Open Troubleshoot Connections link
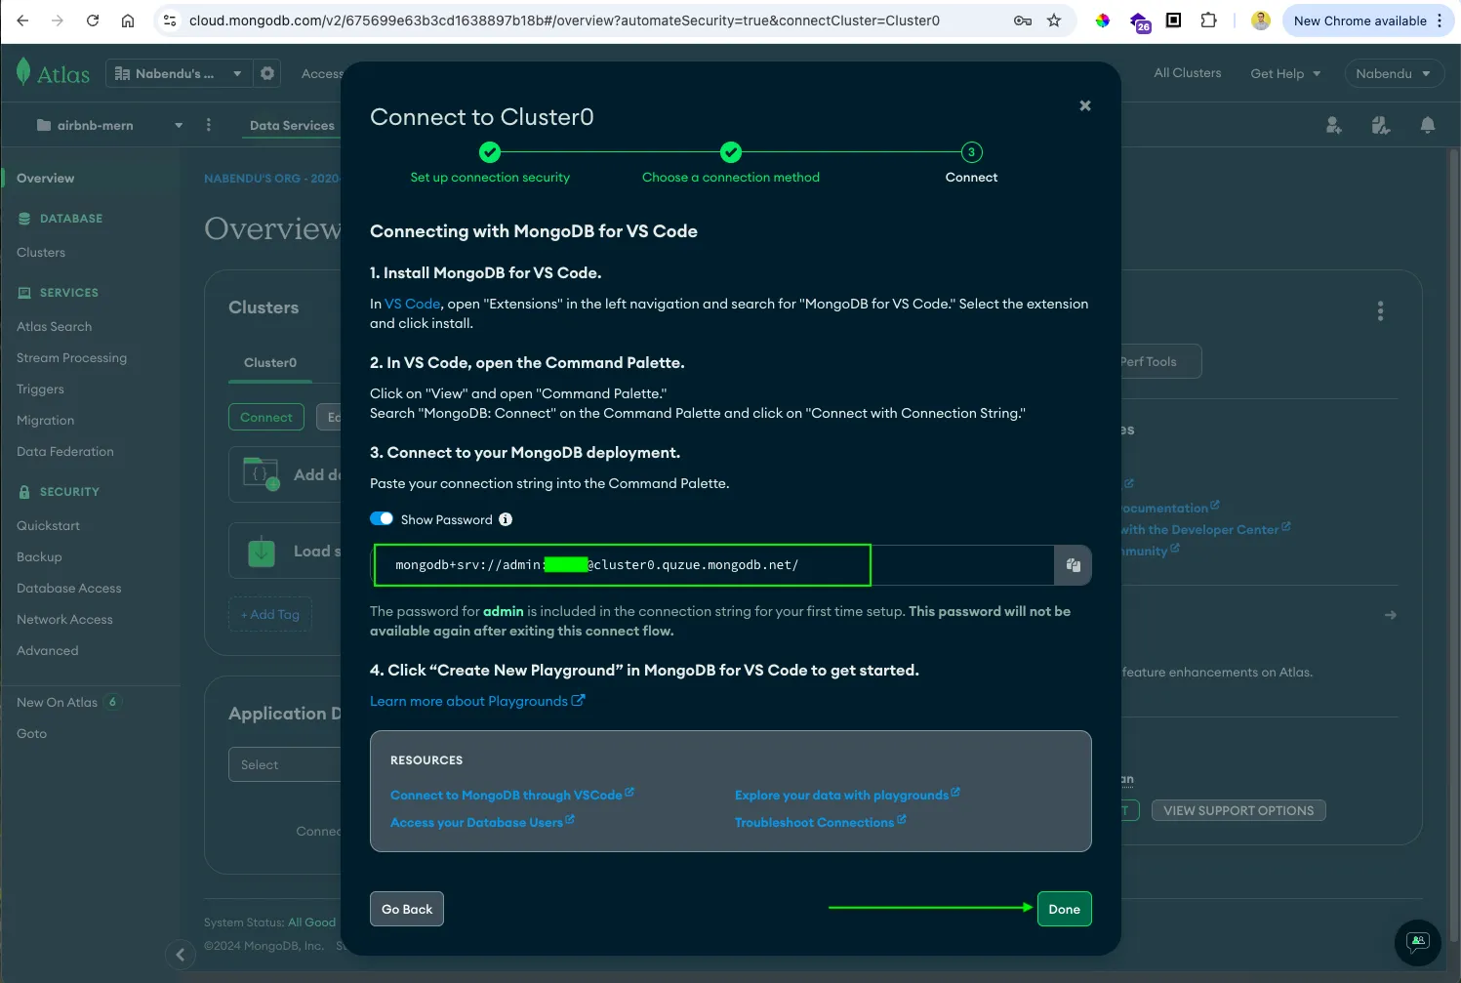The height and width of the screenshot is (983, 1461). (820, 822)
